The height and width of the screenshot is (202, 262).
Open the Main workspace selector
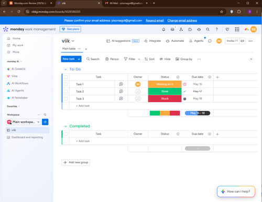click(24, 122)
